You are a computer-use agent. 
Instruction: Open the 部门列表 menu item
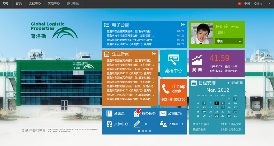[x=73, y=4]
